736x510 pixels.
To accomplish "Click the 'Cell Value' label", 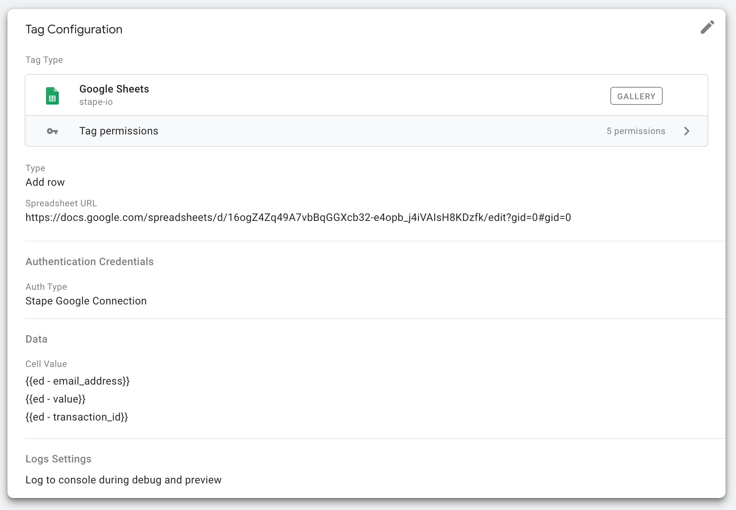I will [x=46, y=364].
